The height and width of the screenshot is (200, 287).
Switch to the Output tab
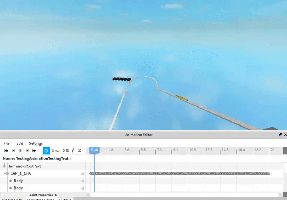[x=65, y=199]
